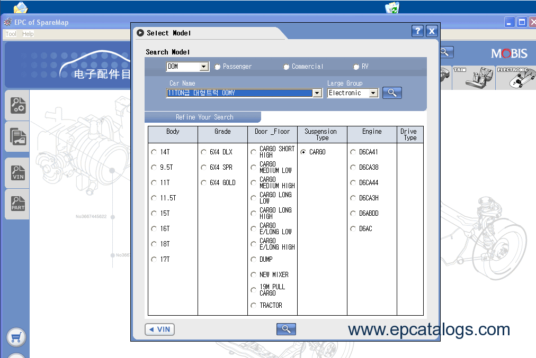The image size is (536, 358).
Task: Select DUMP door floor option
Action: click(253, 259)
